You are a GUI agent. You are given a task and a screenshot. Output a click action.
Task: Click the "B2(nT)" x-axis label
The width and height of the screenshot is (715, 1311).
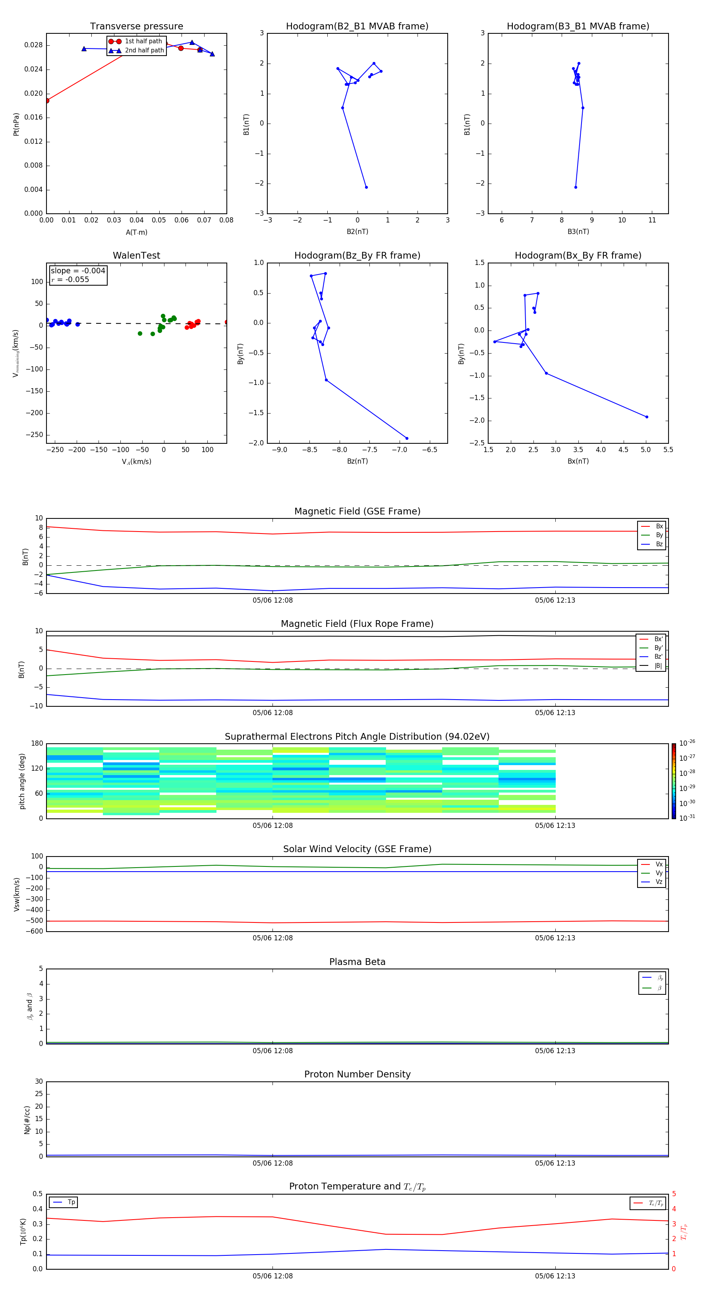[x=357, y=232]
